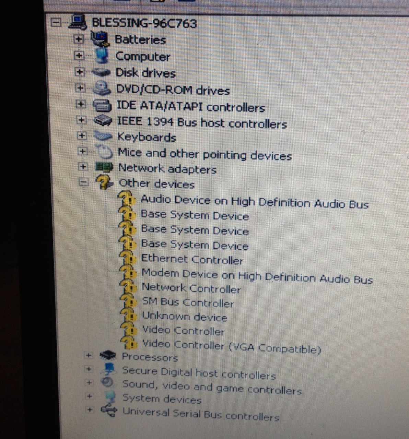Click the mouse icon for pointing devices

pos(104,151)
